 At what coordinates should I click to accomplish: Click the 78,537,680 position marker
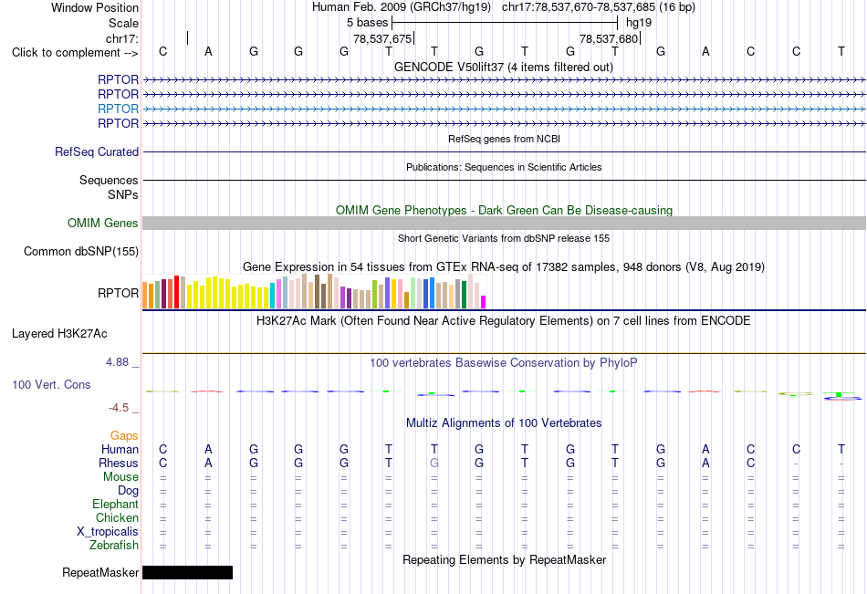[x=610, y=38]
